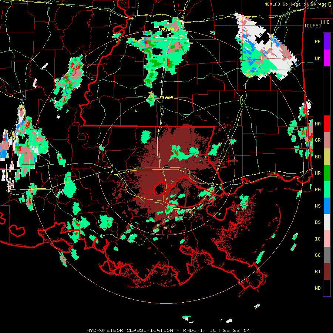Screen dimensions: 333x333
Task: Click the "DS" legend label
Action: coord(318,222)
